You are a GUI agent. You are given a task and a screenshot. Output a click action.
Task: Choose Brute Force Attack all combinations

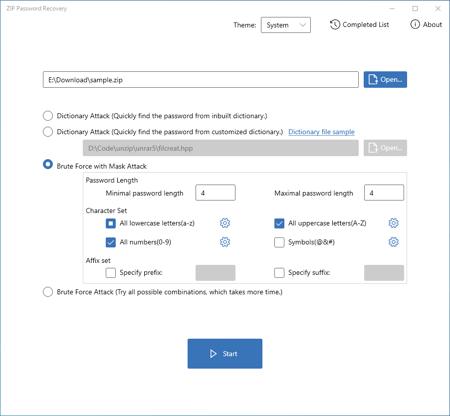pyautogui.click(x=48, y=292)
